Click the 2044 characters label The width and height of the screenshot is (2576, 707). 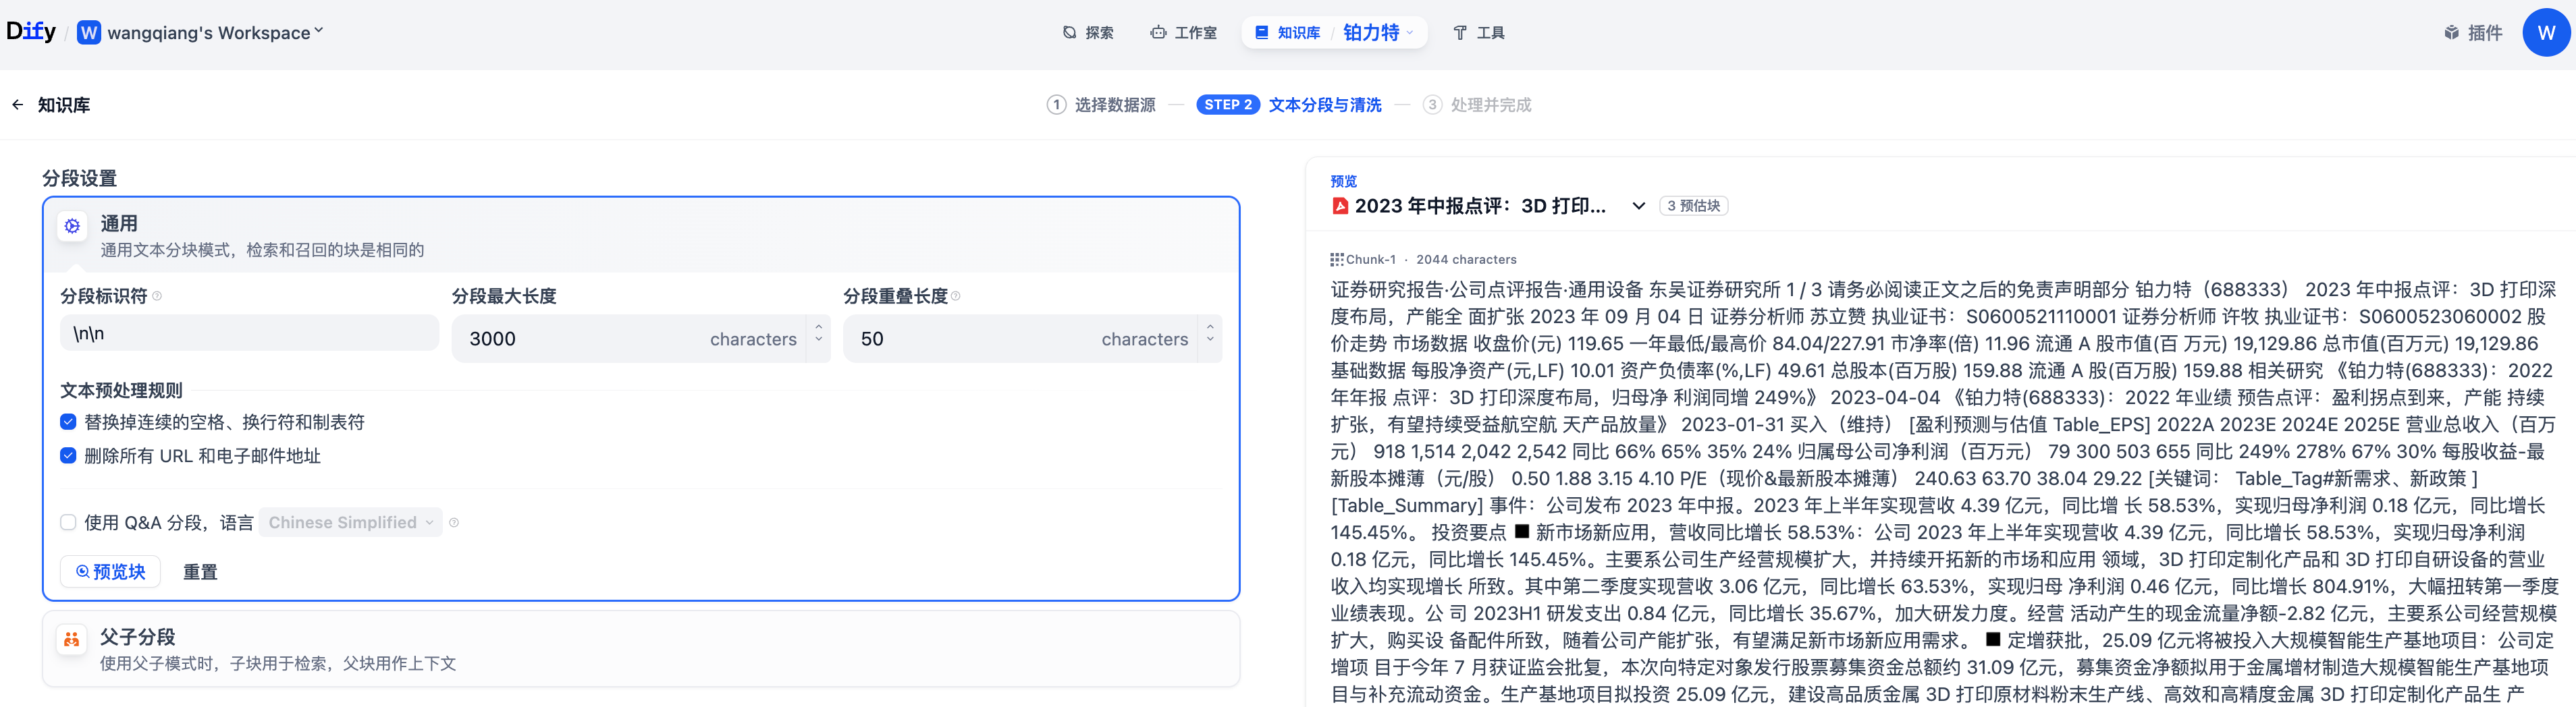pos(1466,259)
